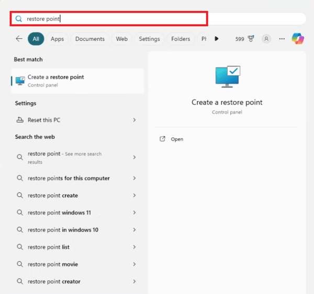Click magnifier icon beside 'restore point create'
314x294 pixels.
click(x=20, y=195)
